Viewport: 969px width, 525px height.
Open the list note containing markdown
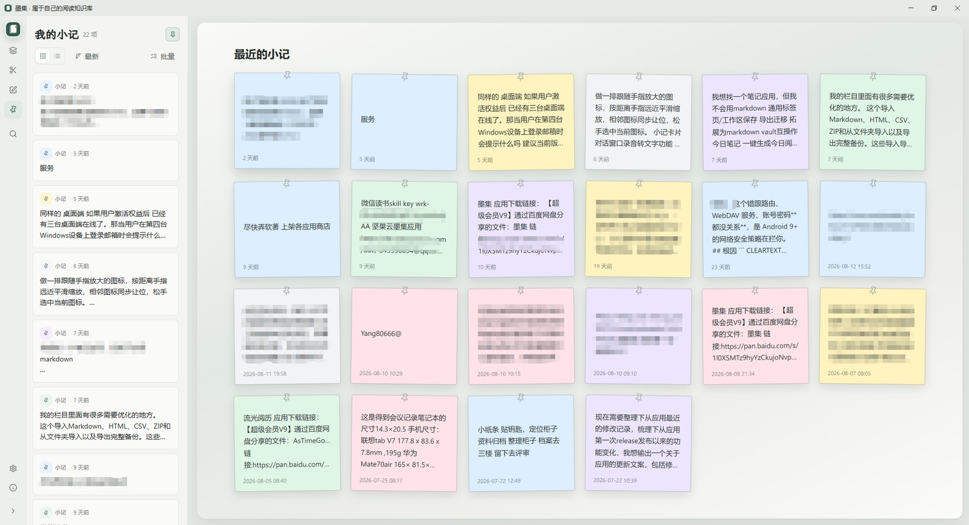[x=105, y=351]
